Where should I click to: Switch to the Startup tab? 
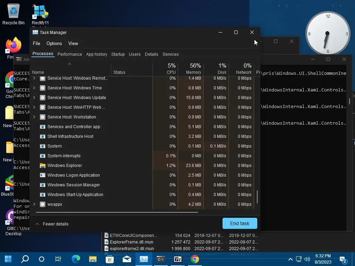tap(118, 54)
